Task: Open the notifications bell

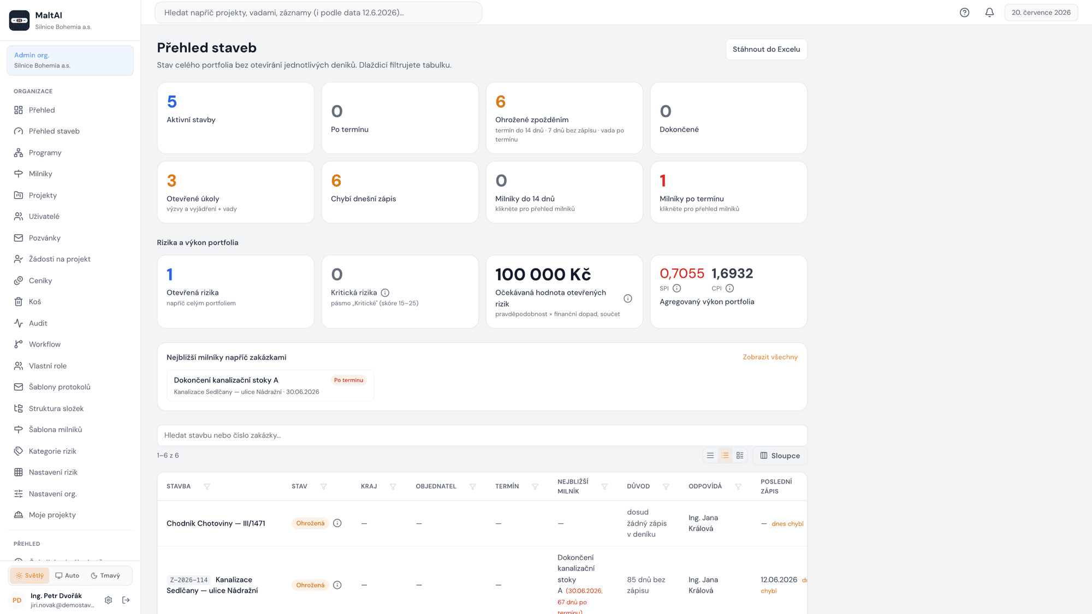Action: (x=989, y=13)
